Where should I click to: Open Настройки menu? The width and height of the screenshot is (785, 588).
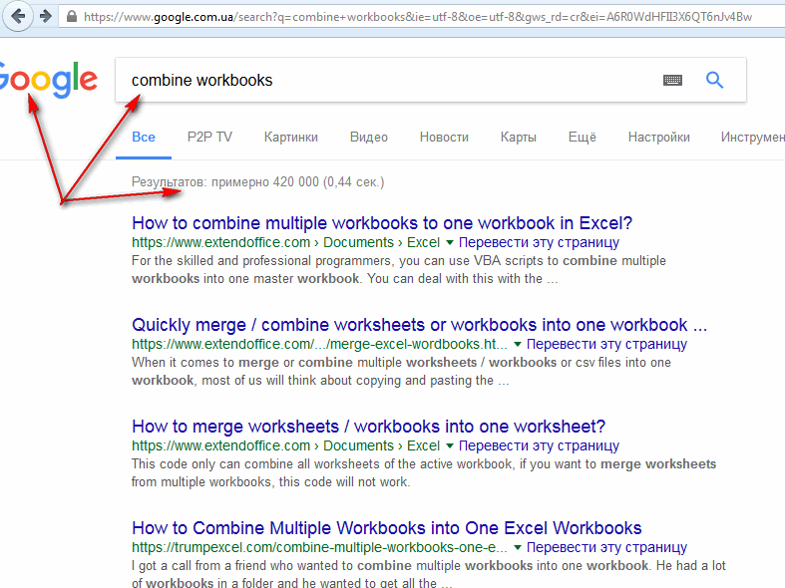click(x=659, y=137)
